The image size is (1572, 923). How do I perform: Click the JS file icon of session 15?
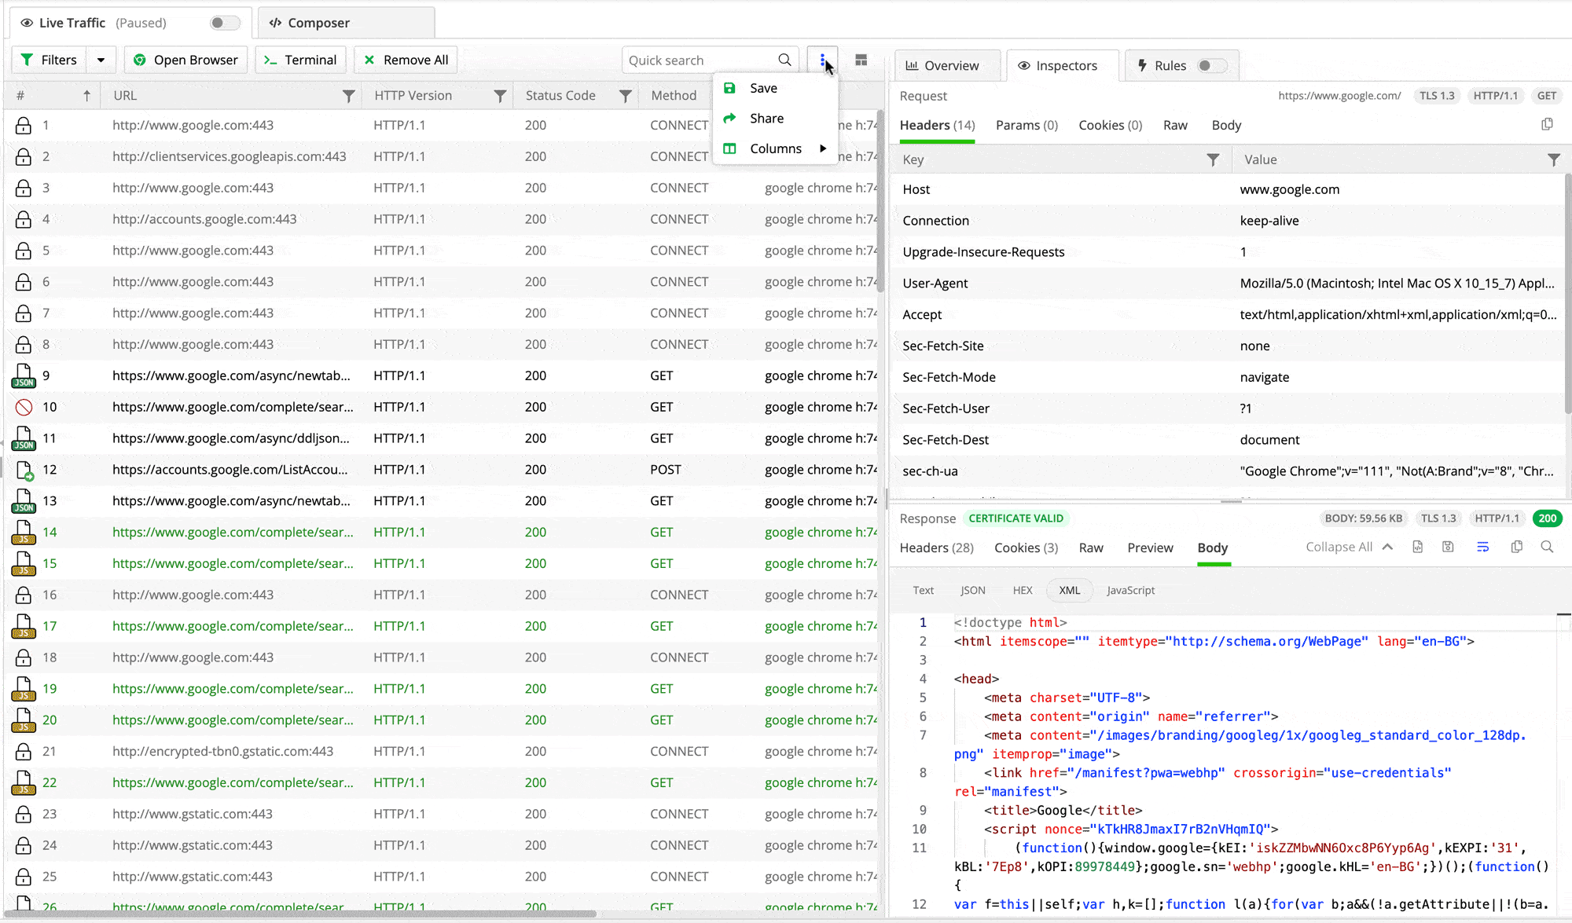pyautogui.click(x=24, y=564)
